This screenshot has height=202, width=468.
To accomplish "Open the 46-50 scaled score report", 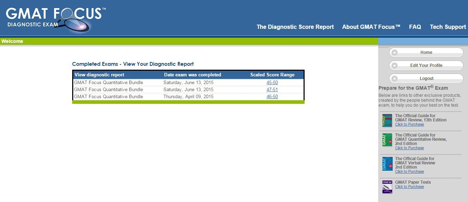I will [x=272, y=96].
